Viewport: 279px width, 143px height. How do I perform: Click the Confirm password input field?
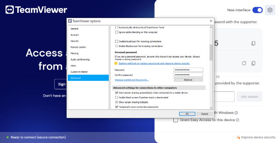[x=188, y=75]
